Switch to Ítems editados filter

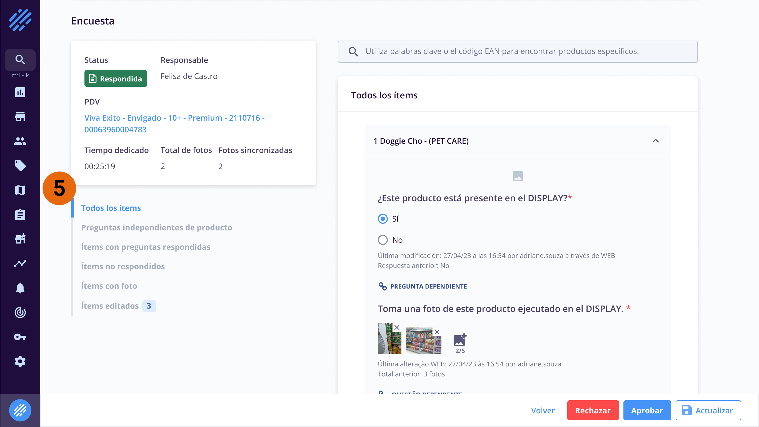(110, 306)
